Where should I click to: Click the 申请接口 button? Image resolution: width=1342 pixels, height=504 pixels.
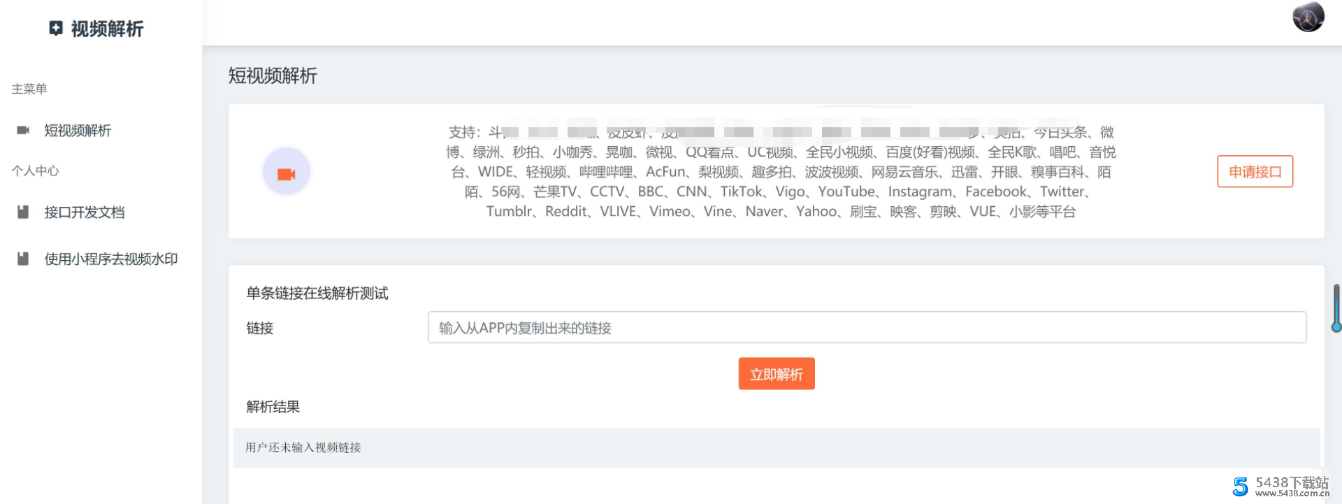tap(1255, 171)
